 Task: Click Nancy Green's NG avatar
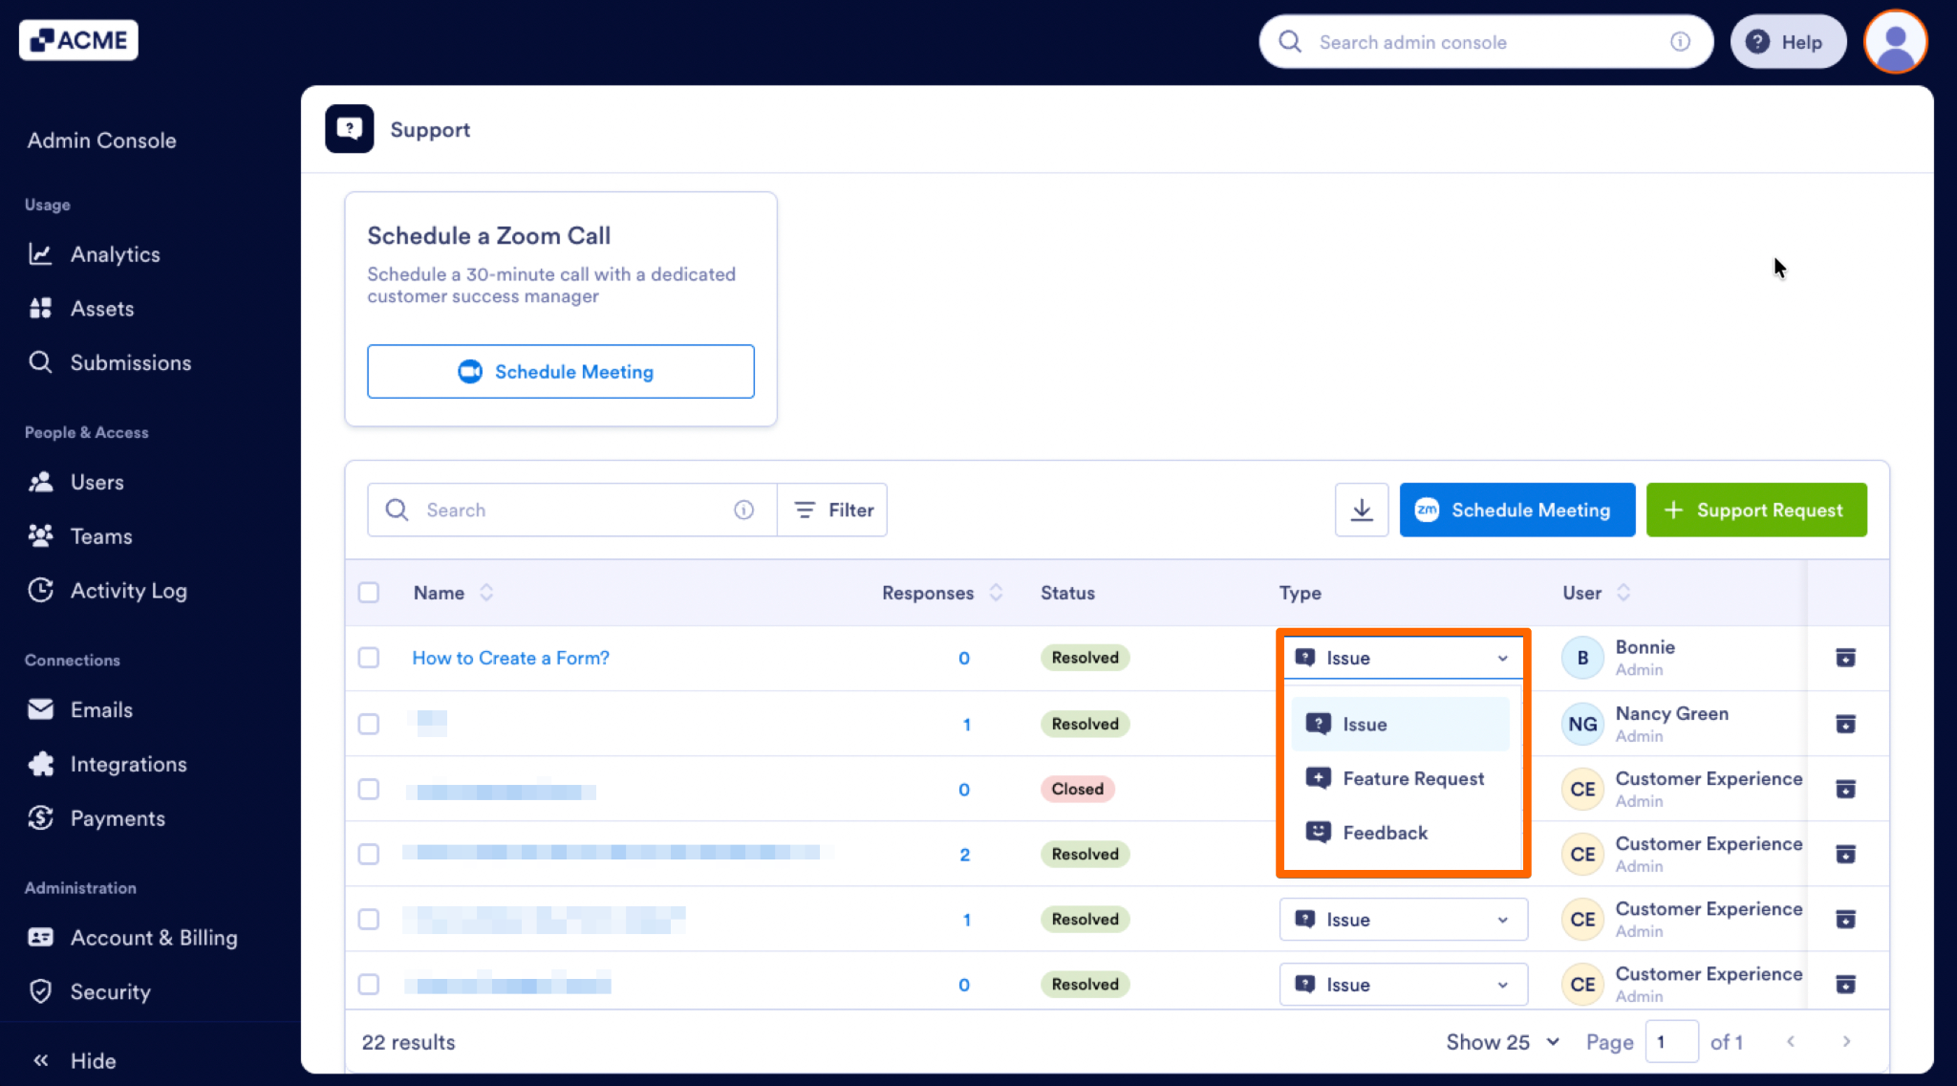(1582, 724)
